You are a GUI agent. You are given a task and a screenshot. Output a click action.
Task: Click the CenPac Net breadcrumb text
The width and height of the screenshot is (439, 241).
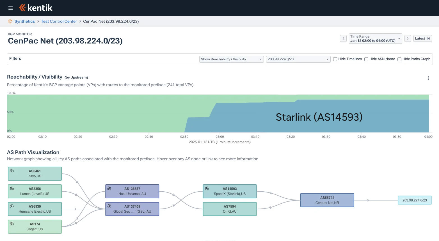pos(111,21)
